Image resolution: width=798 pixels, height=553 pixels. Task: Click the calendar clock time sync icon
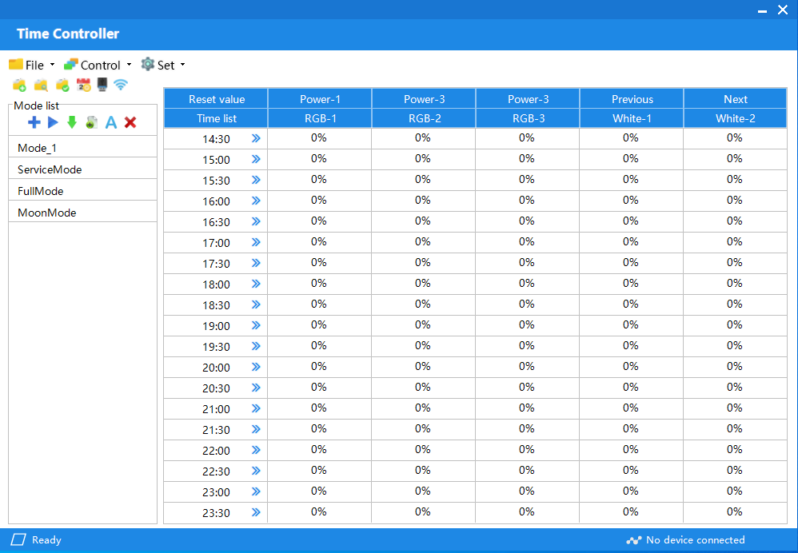click(x=83, y=85)
